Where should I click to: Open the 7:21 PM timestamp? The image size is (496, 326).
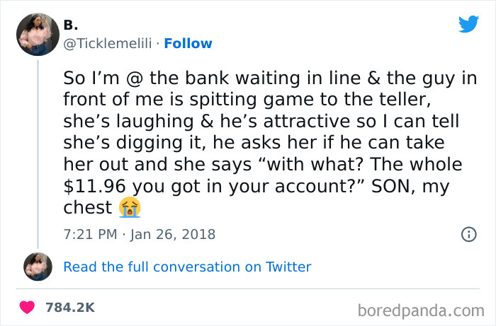tap(89, 233)
